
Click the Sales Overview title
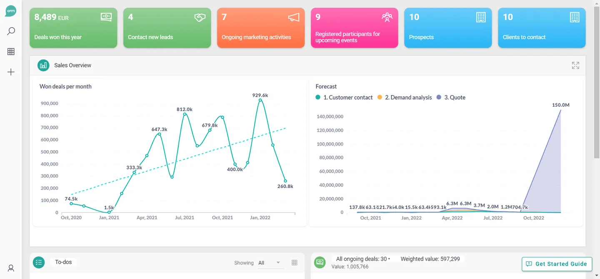(x=72, y=65)
